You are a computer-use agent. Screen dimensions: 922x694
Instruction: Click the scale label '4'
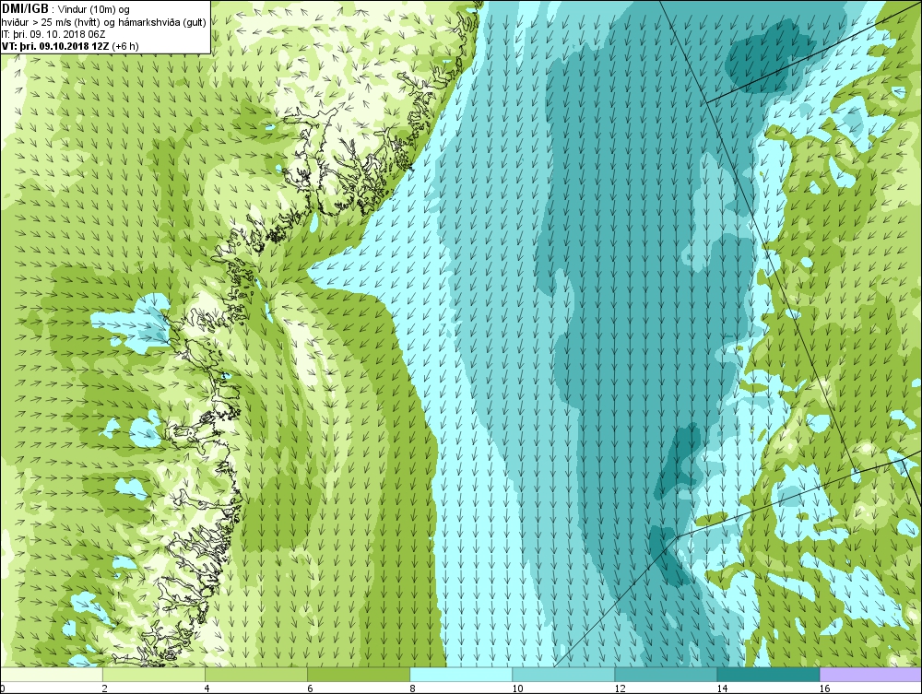click(x=207, y=688)
